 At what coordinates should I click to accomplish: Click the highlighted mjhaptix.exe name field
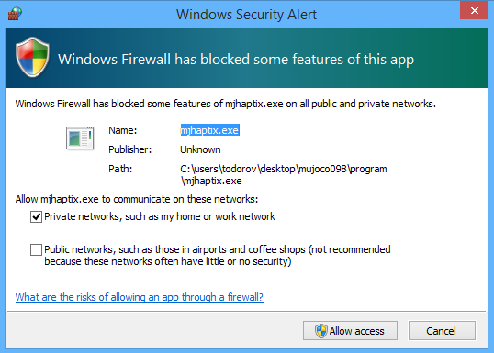210,130
